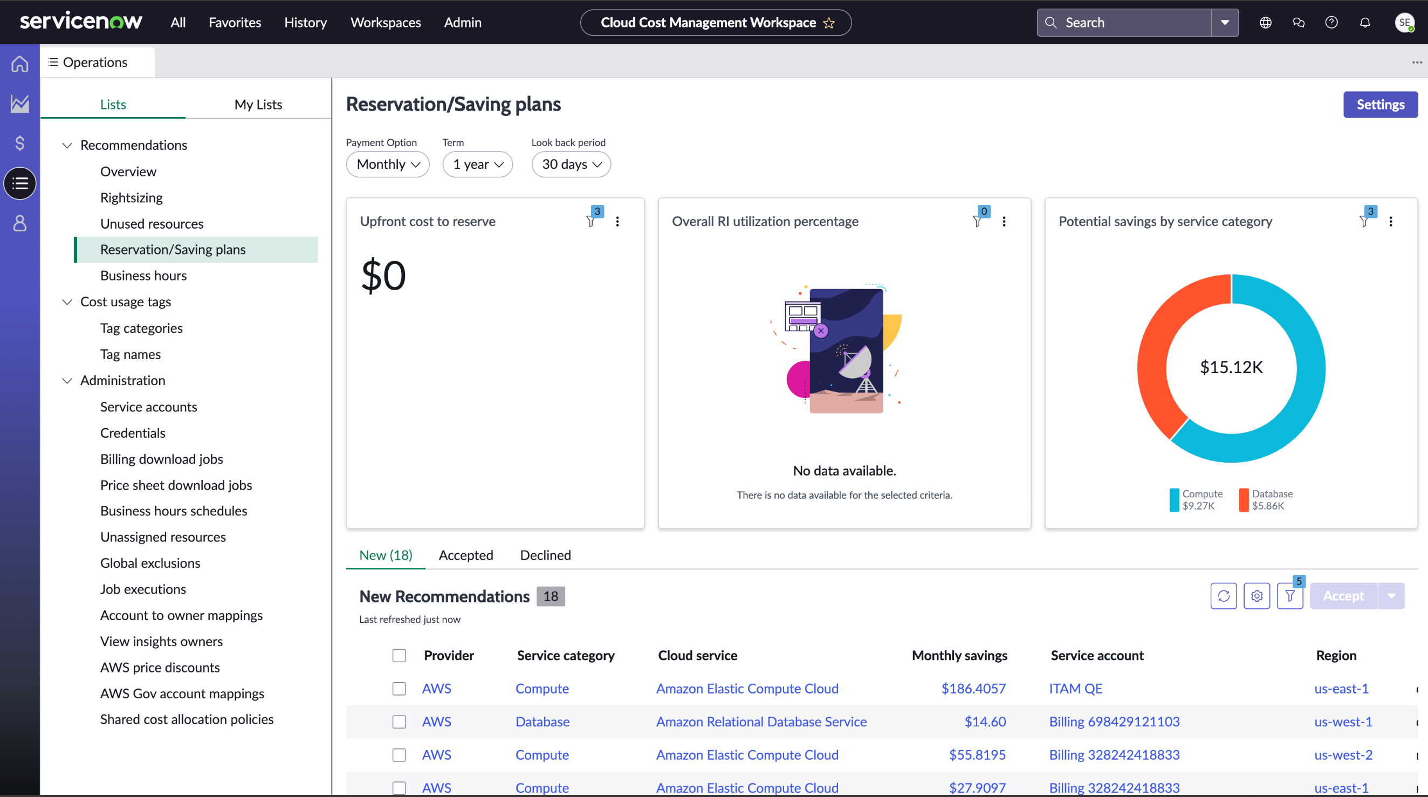Switch to the Accepted tab

pyautogui.click(x=466, y=555)
